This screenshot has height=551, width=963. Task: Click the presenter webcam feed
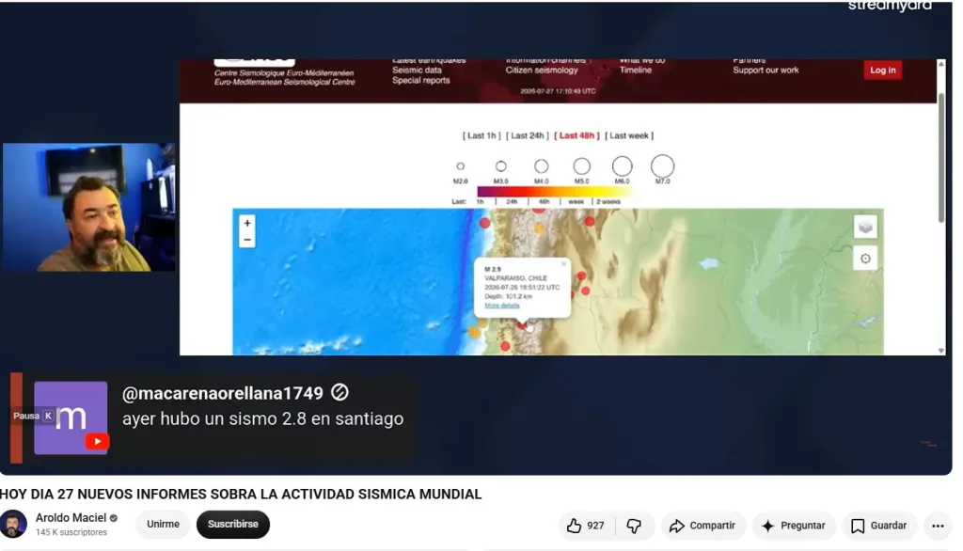[88, 207]
